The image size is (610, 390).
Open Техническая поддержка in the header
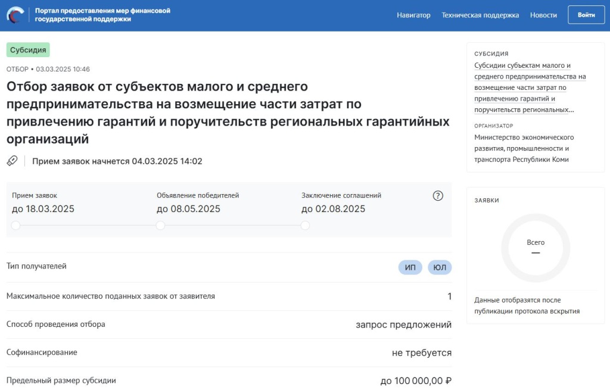[480, 15]
